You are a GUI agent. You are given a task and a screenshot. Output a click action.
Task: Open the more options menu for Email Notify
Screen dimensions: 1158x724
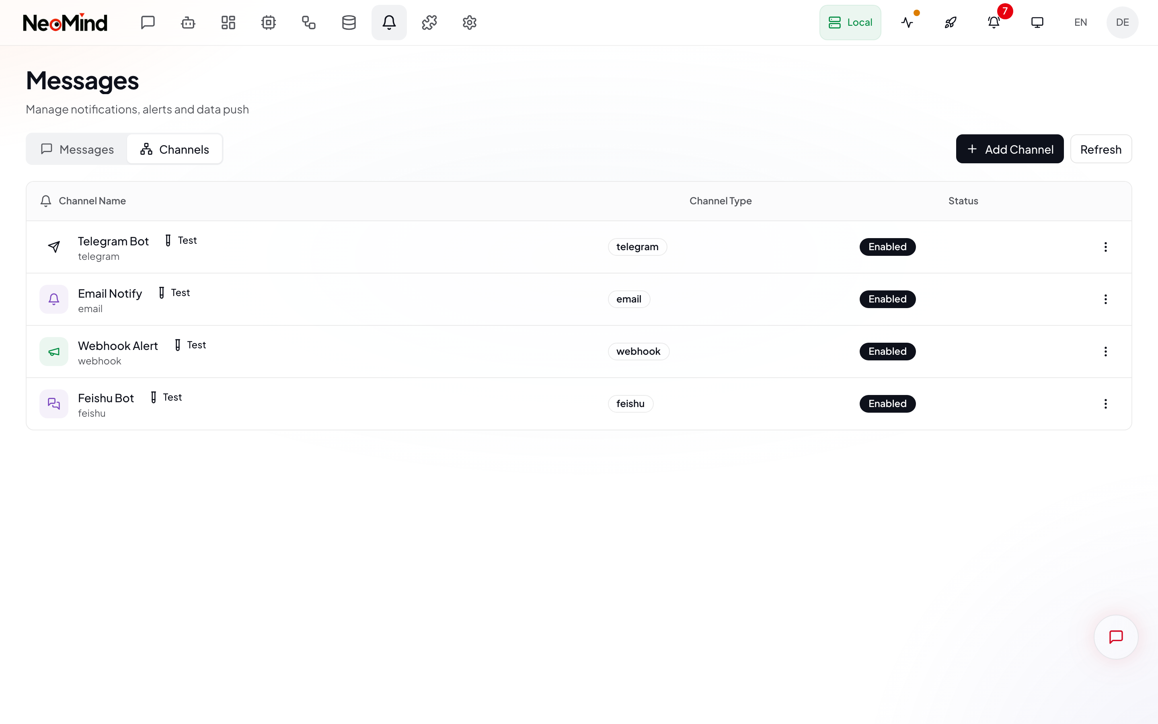(x=1105, y=299)
